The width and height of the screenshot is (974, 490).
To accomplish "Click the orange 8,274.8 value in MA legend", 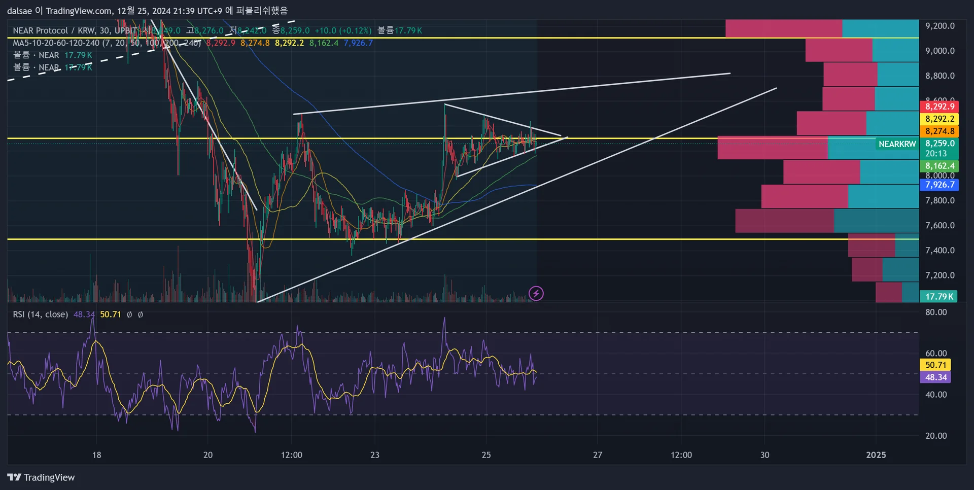I will (x=255, y=43).
